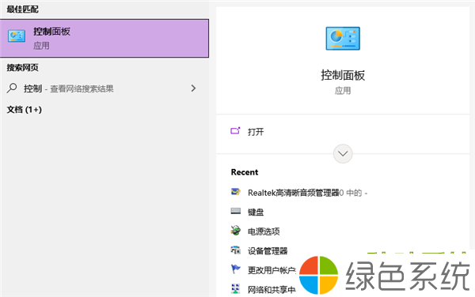Click the 控制面板 title in preview pane
Image resolution: width=475 pixels, height=297 pixels.
coord(343,75)
